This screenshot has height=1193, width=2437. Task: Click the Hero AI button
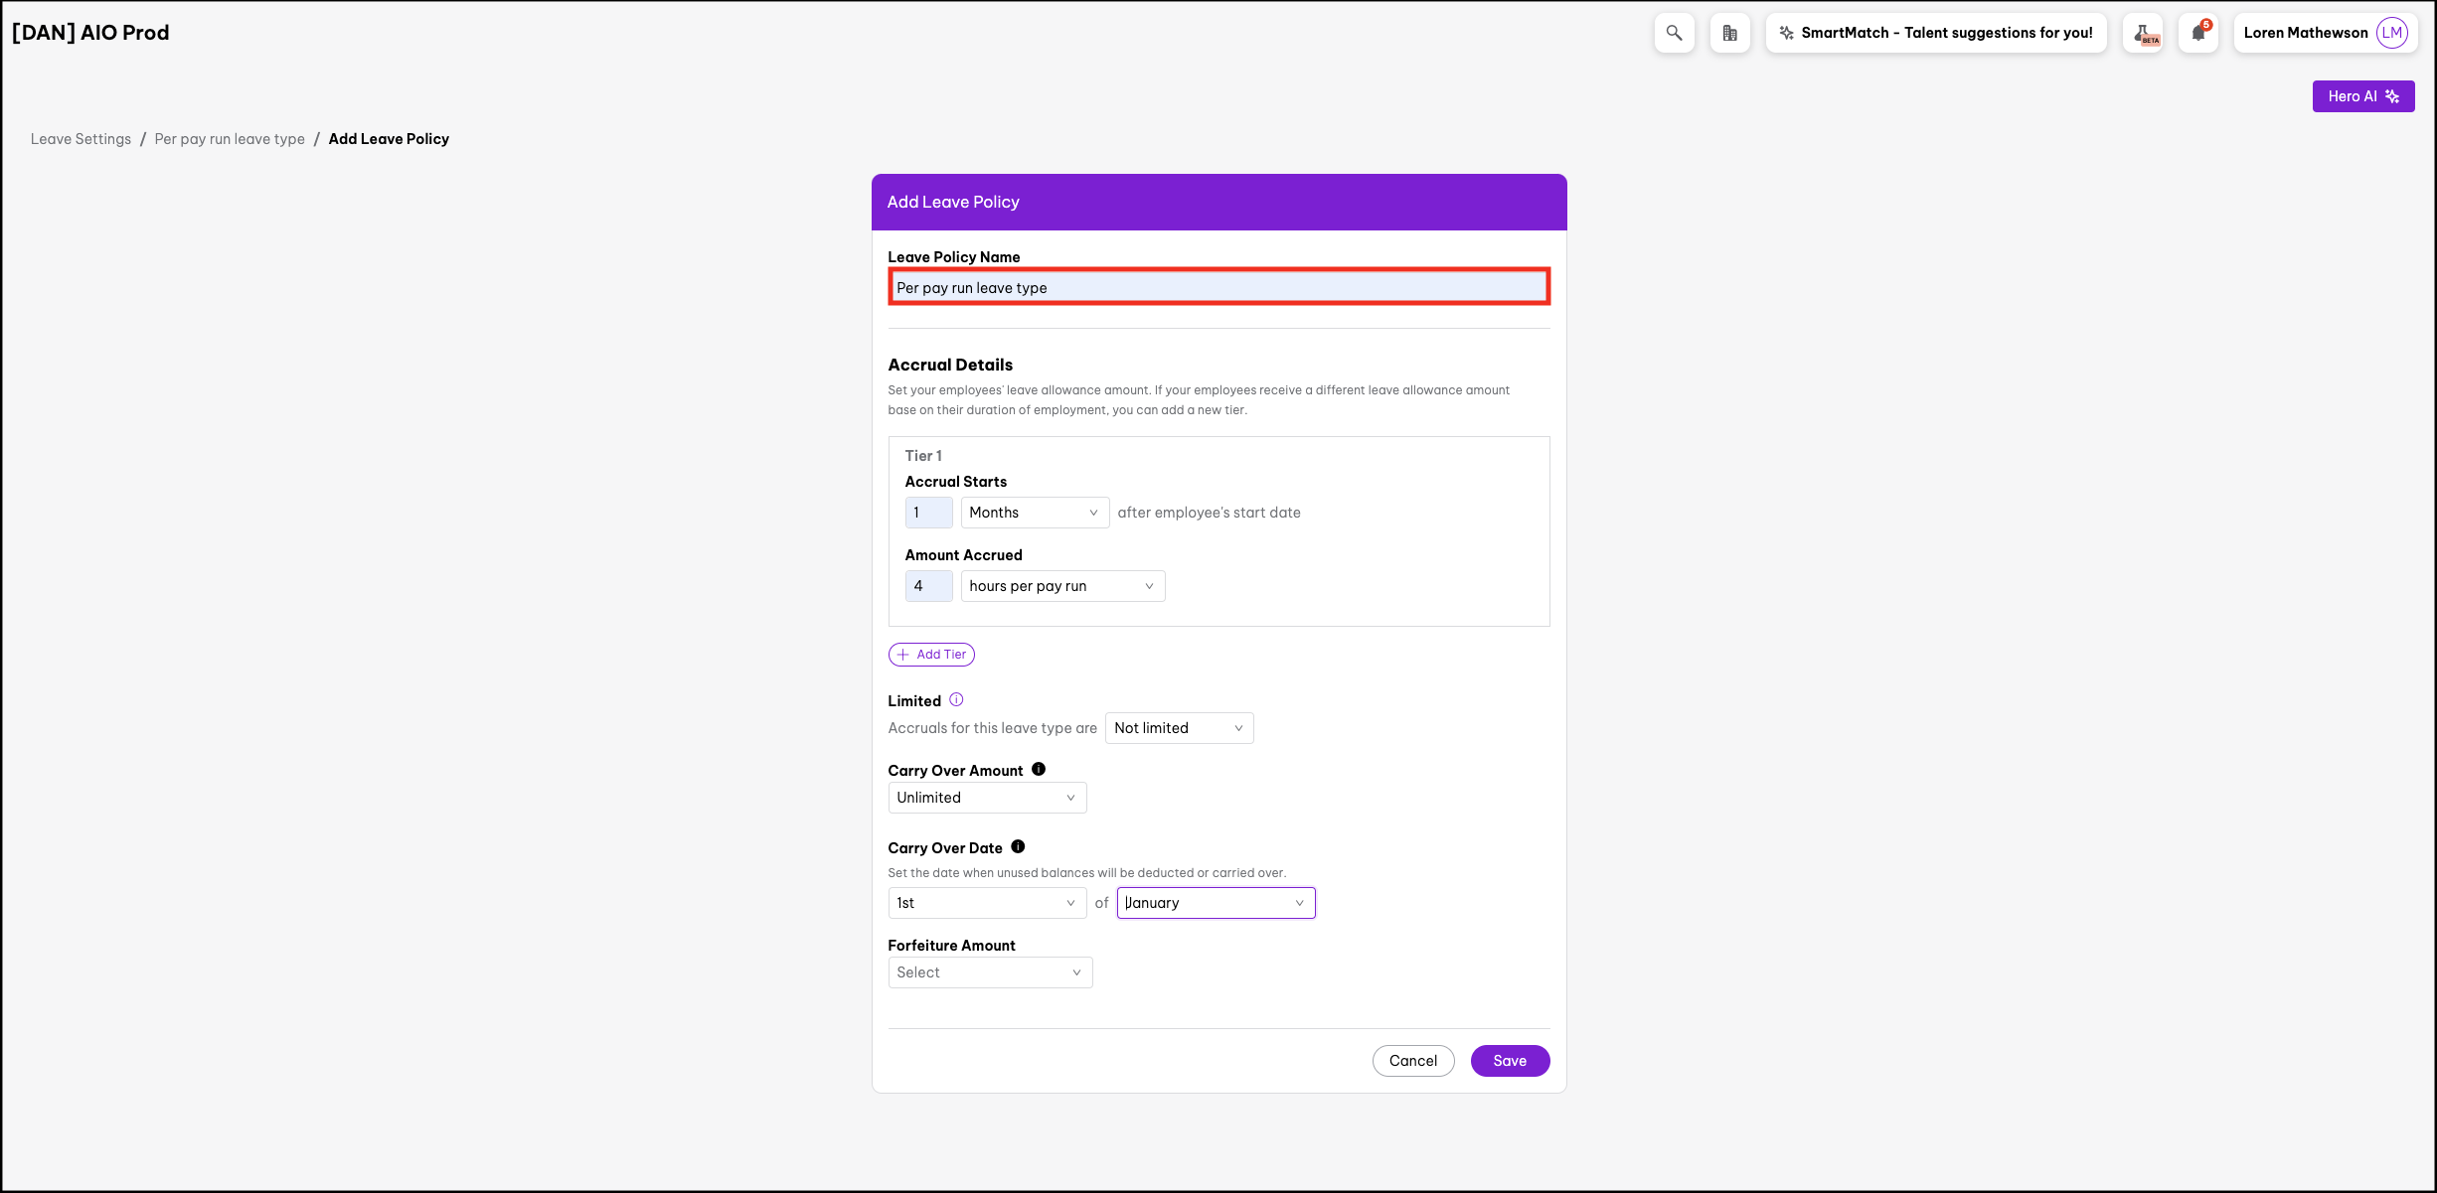point(2362,96)
